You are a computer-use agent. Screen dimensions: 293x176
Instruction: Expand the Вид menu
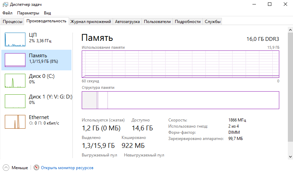47,13
